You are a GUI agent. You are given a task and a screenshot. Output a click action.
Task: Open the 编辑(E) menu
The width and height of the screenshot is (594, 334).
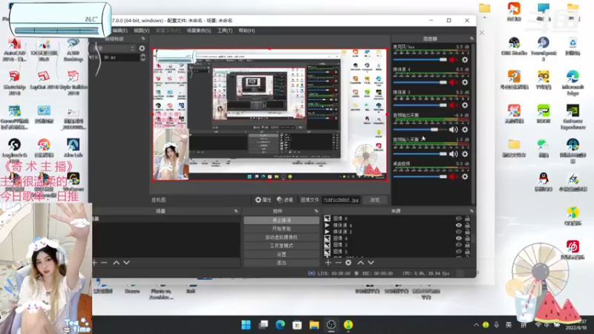pyautogui.click(x=120, y=30)
